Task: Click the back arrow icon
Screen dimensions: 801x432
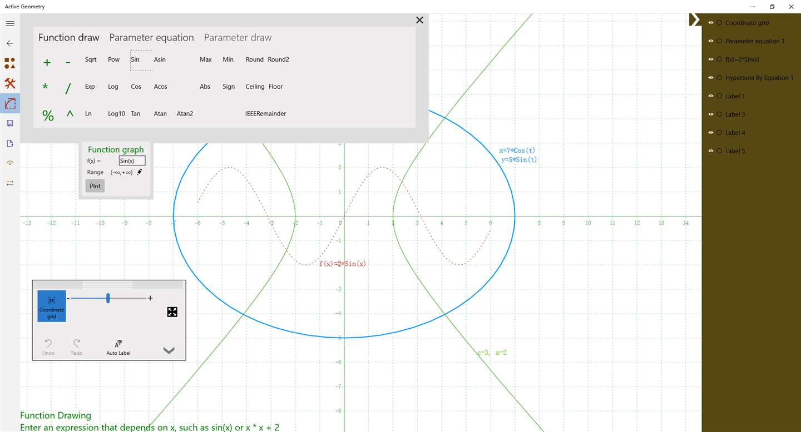Action: [x=10, y=43]
